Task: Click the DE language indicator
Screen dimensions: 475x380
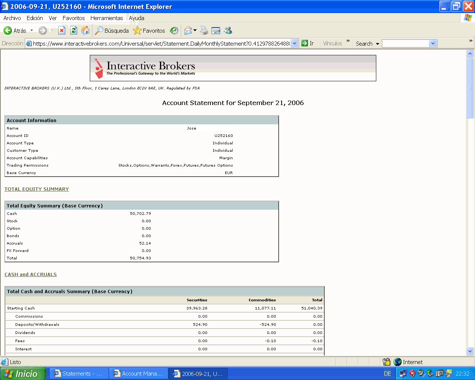Action: [387, 374]
